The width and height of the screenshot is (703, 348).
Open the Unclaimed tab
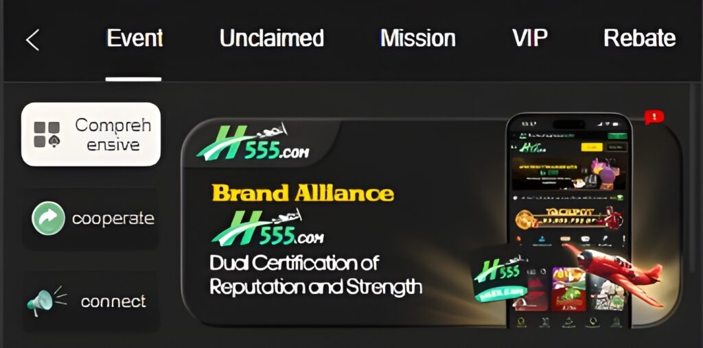(272, 38)
